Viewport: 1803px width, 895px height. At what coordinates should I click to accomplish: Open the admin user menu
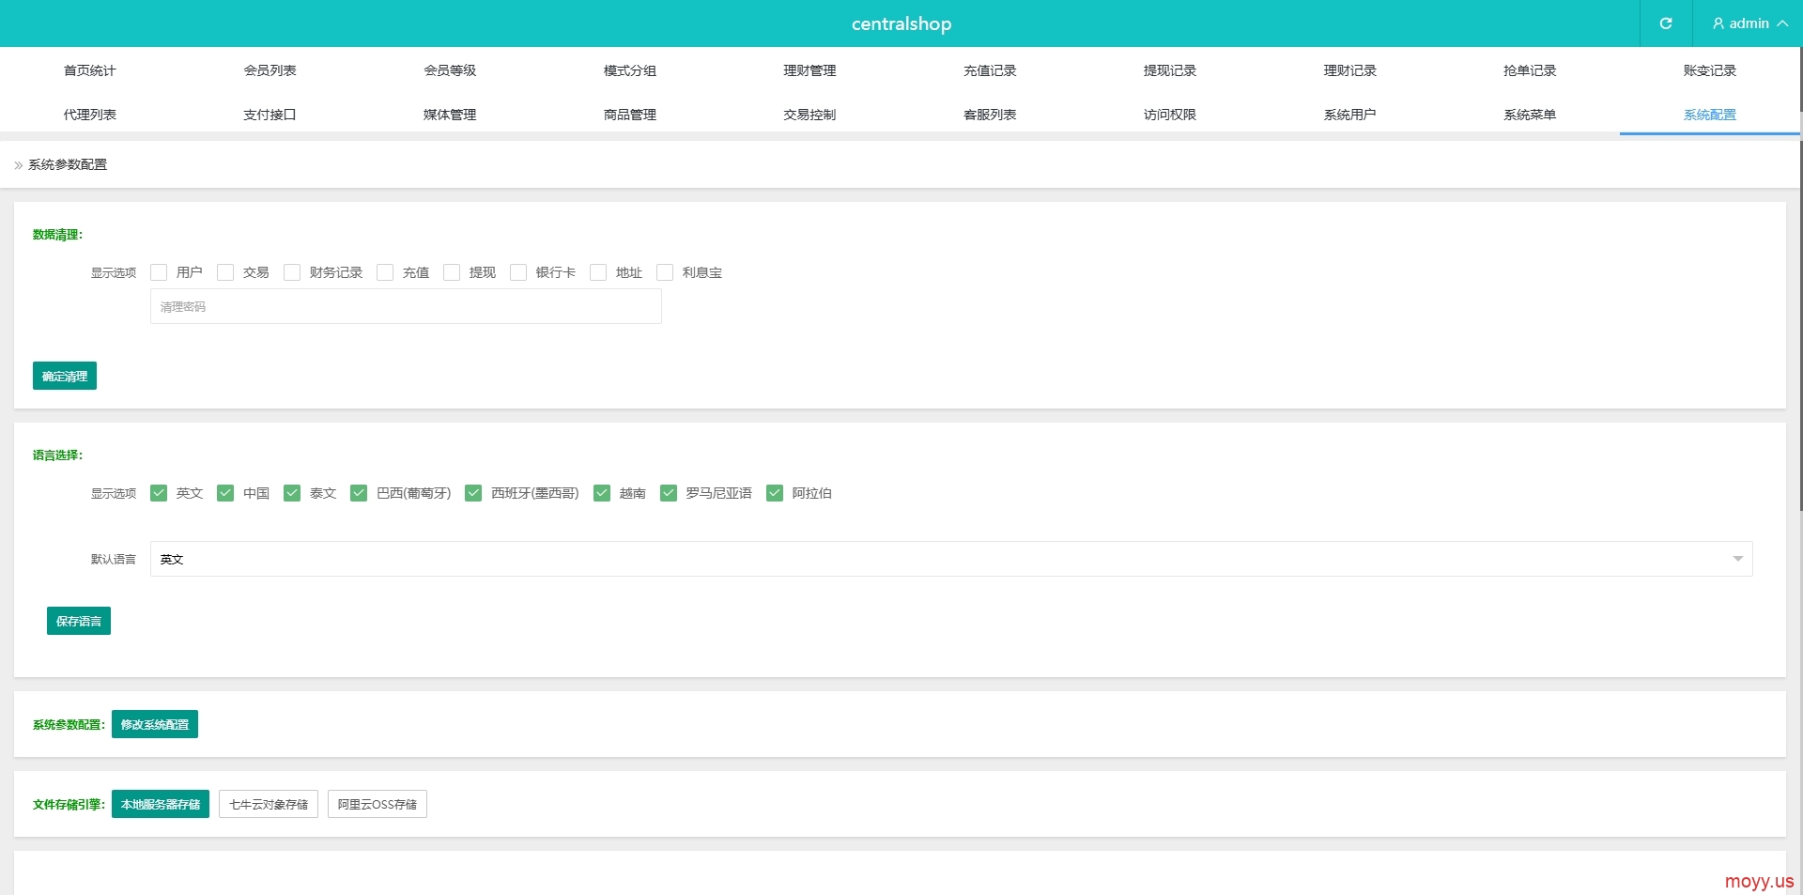[1749, 23]
